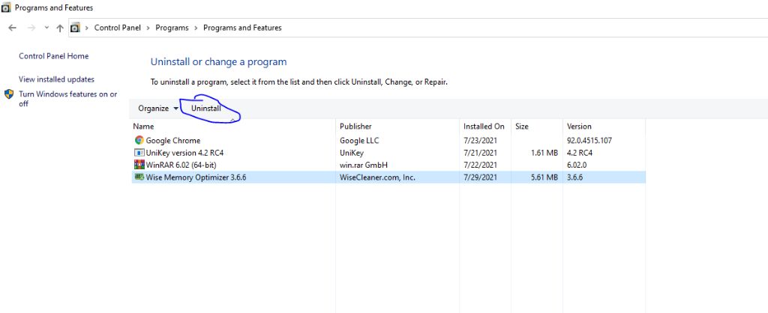Sort list by Size column header
Viewport: 768px width, 313px height.
tap(522, 127)
